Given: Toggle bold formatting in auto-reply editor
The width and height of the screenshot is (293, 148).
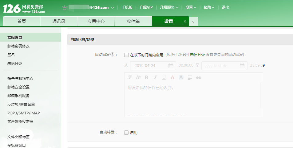Looking at the screenshot, I should pyautogui.click(x=147, y=78).
